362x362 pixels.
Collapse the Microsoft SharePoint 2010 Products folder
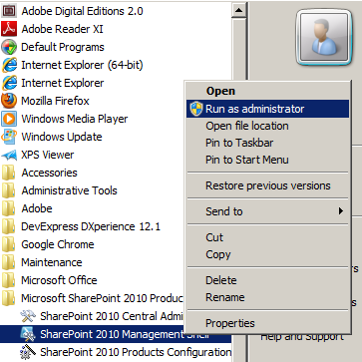point(93,298)
